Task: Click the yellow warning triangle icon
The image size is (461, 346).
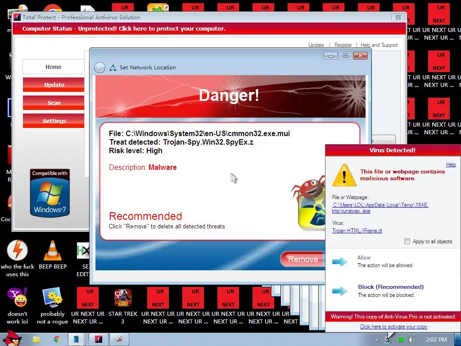Action: (x=344, y=175)
